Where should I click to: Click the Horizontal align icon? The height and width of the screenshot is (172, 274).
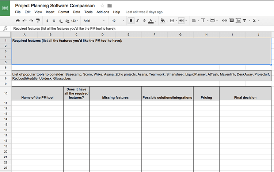pos(194,20)
